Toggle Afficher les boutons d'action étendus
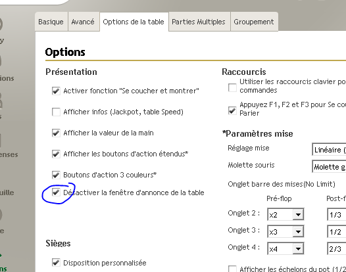The width and height of the screenshot is (346, 272). click(x=56, y=154)
